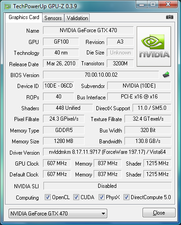
Task: Toggle the DirectCompute 5.0 checkbox
Action: click(126, 197)
